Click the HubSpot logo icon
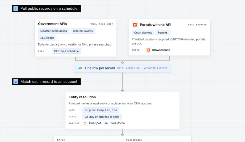This screenshot has width=245, height=142. click(x=85, y=123)
